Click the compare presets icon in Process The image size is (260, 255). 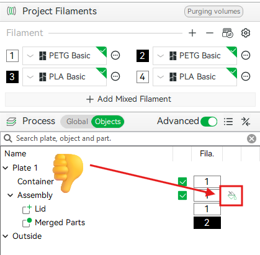246,122
